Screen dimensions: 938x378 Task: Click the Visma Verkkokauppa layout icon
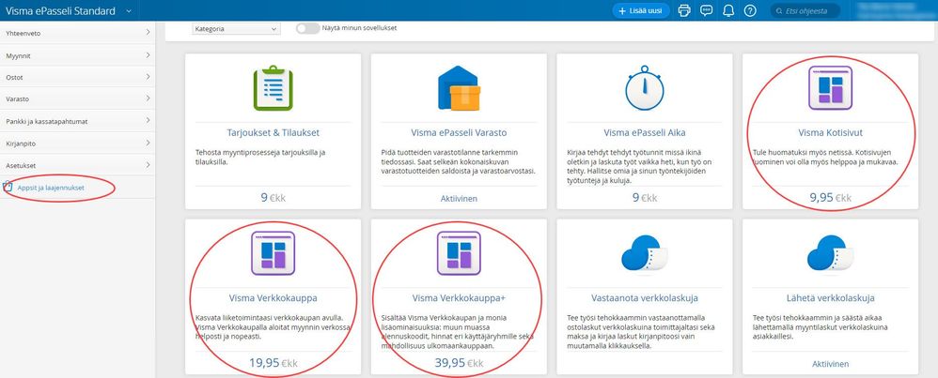pyautogui.click(x=273, y=253)
